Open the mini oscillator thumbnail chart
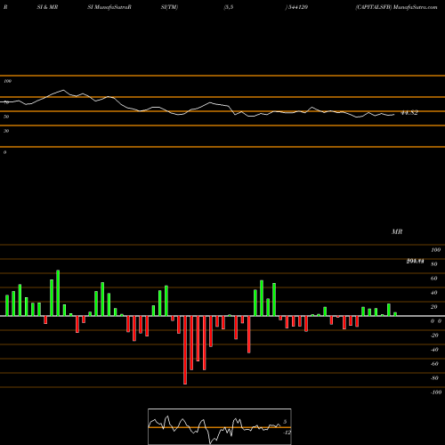This screenshot has width=445, height=445. (x=220, y=426)
